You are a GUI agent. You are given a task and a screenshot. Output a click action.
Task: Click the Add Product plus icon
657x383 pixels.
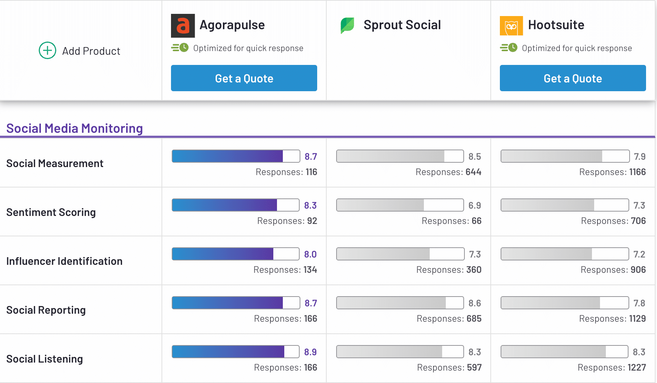click(x=48, y=50)
